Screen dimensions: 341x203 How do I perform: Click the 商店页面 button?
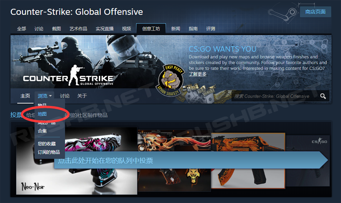pyautogui.click(x=315, y=12)
